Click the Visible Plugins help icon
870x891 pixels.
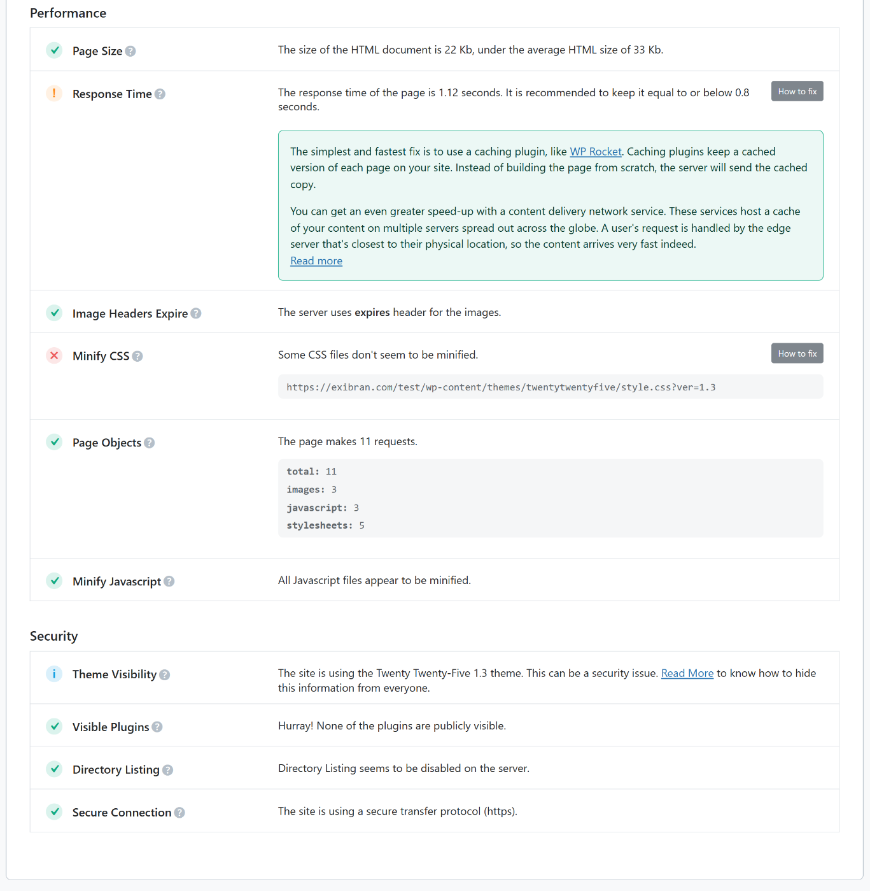point(157,727)
